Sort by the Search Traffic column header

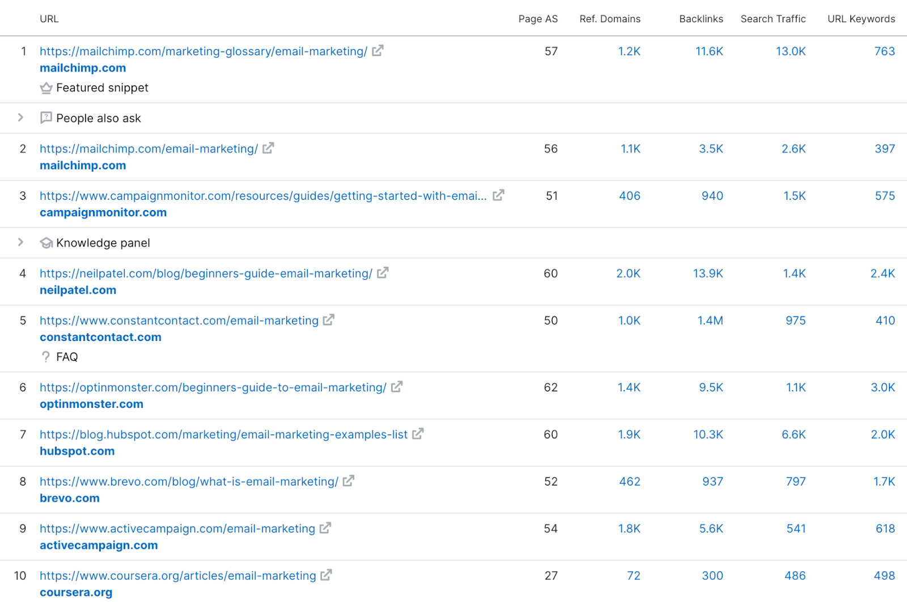tap(773, 19)
